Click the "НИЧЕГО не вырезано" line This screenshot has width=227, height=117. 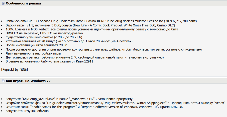[44, 33]
